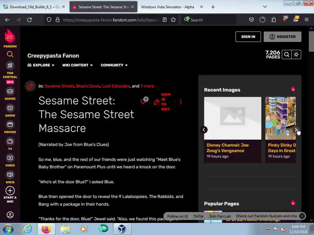Image resolution: width=314 pixels, height=235 pixels.
Task: Close the Windows Vista Simulator tab
Action: (x=201, y=7)
